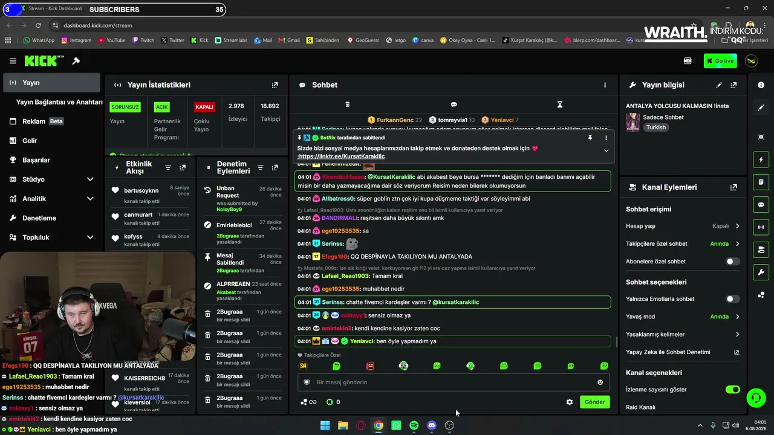This screenshot has width=774, height=435.
Task: Click the lightning bolt icon in the right sidebar
Action: pyautogui.click(x=761, y=159)
